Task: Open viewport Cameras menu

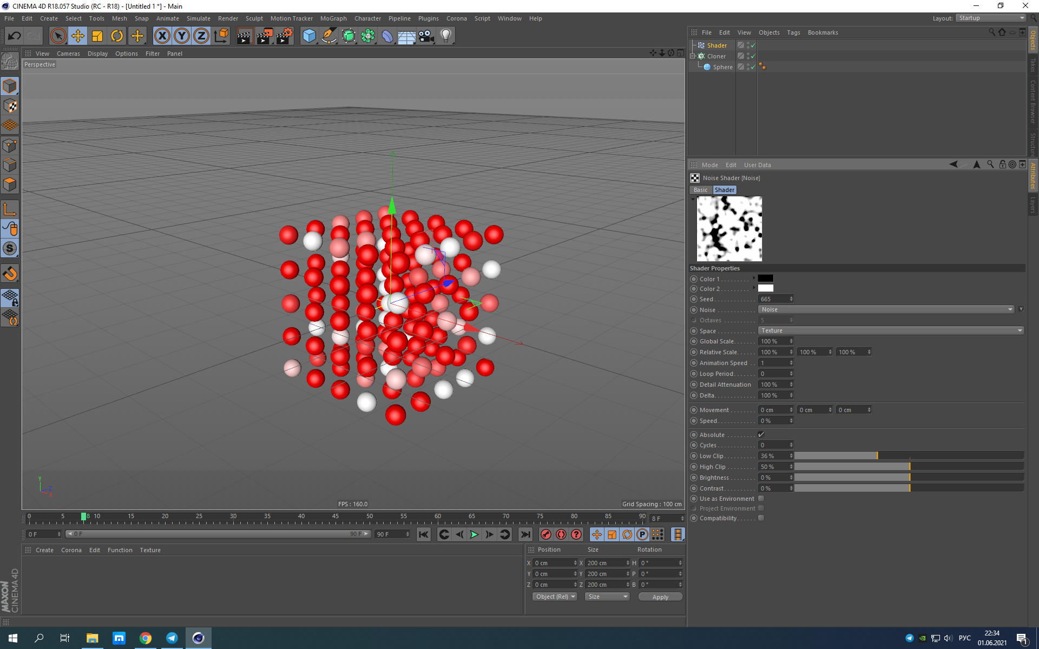Action: coord(68,54)
